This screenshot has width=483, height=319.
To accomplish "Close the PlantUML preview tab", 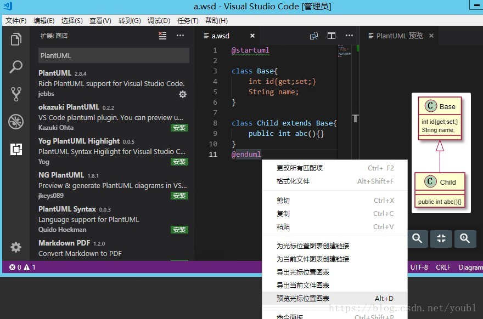I will (431, 36).
